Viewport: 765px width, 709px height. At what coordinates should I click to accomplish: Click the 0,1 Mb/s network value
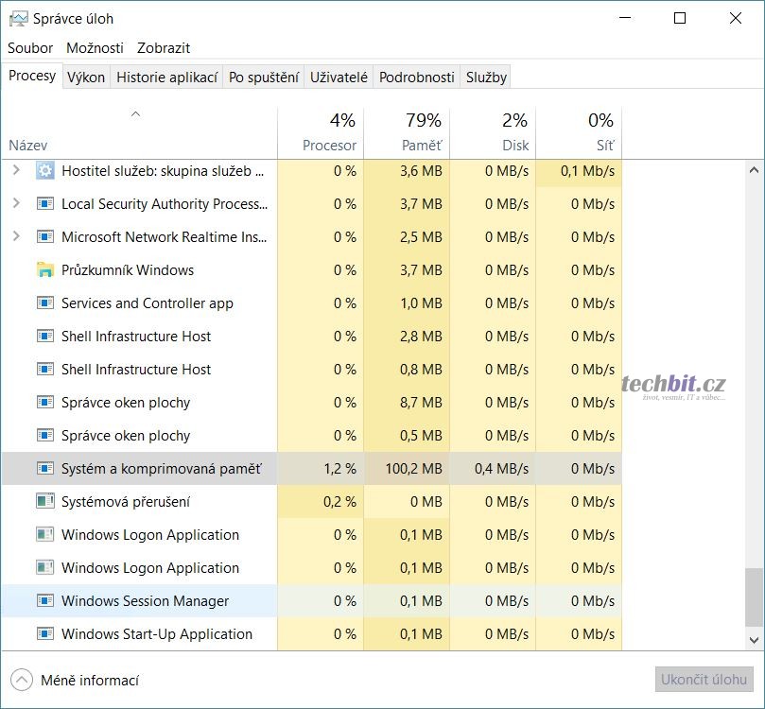click(587, 171)
